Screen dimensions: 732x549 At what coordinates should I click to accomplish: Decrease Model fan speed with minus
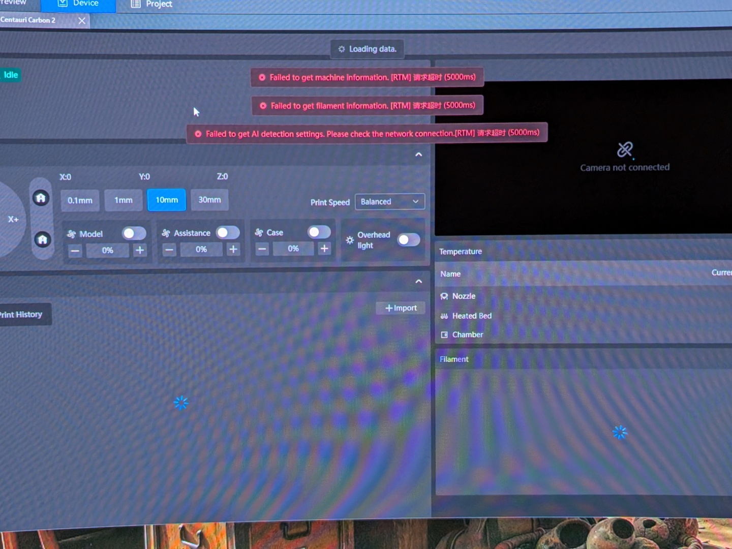click(x=75, y=251)
